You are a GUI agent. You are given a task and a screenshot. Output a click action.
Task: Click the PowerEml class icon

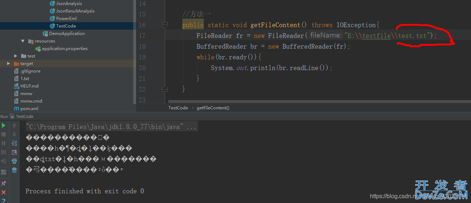pos(52,19)
